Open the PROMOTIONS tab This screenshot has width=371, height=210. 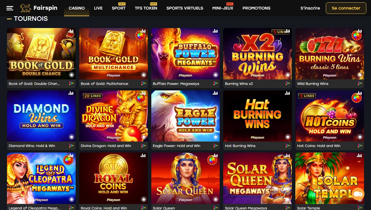pos(256,8)
